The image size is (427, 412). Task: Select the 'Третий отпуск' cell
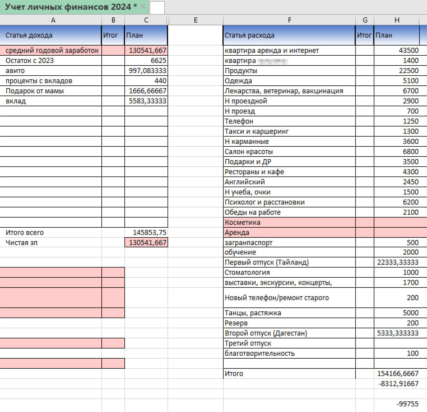(289, 343)
